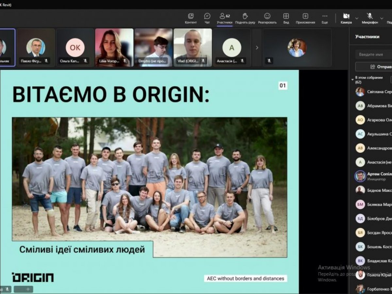Expand camera options arrow next to Камера
Viewport: 392px width, 294px height.
point(357,18)
